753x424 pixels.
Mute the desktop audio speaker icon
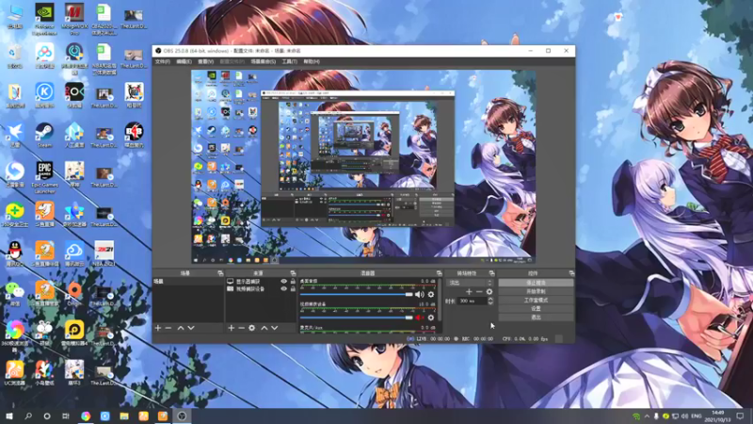pos(419,294)
